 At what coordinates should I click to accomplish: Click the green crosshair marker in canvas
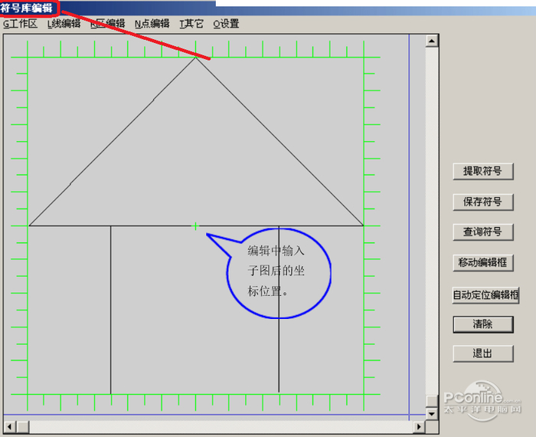pos(195,226)
